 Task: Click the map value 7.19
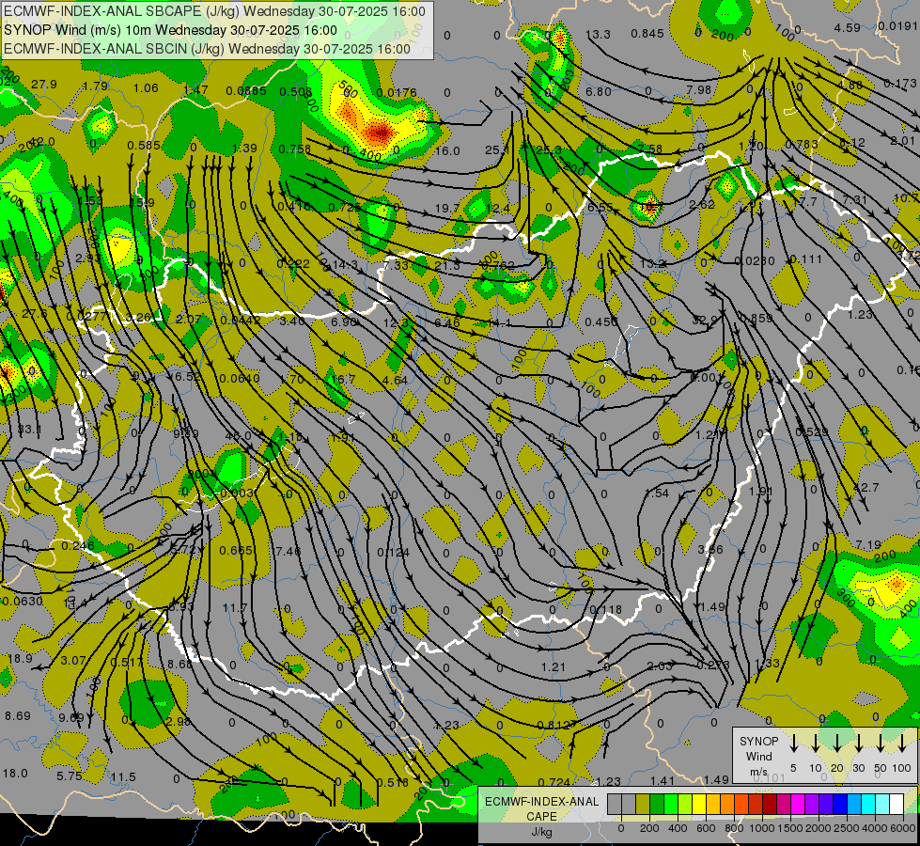[x=868, y=545]
